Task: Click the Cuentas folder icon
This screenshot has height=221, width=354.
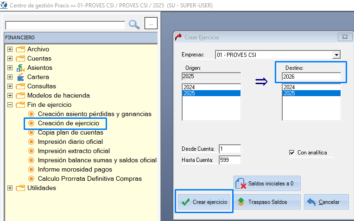Action: click(20, 58)
